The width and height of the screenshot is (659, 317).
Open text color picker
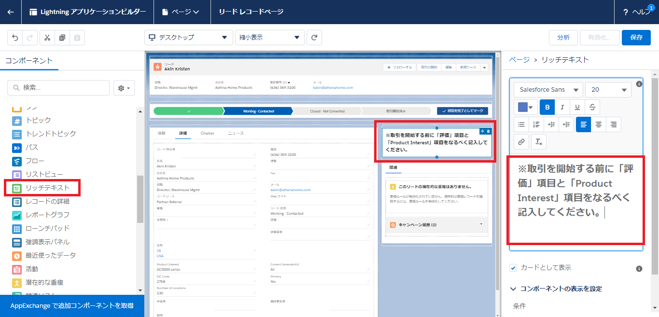tap(526, 107)
